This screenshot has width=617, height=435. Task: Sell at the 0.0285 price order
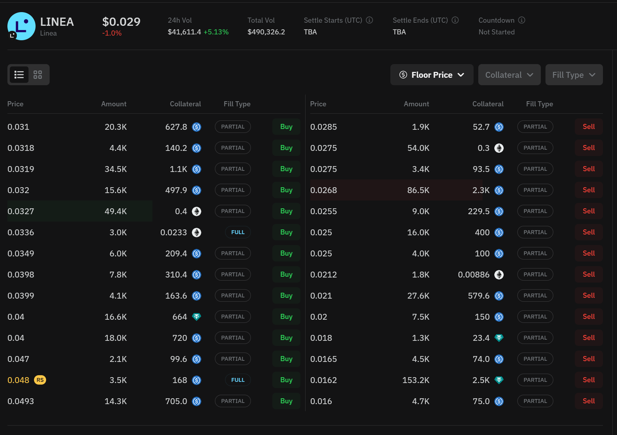pyautogui.click(x=589, y=127)
